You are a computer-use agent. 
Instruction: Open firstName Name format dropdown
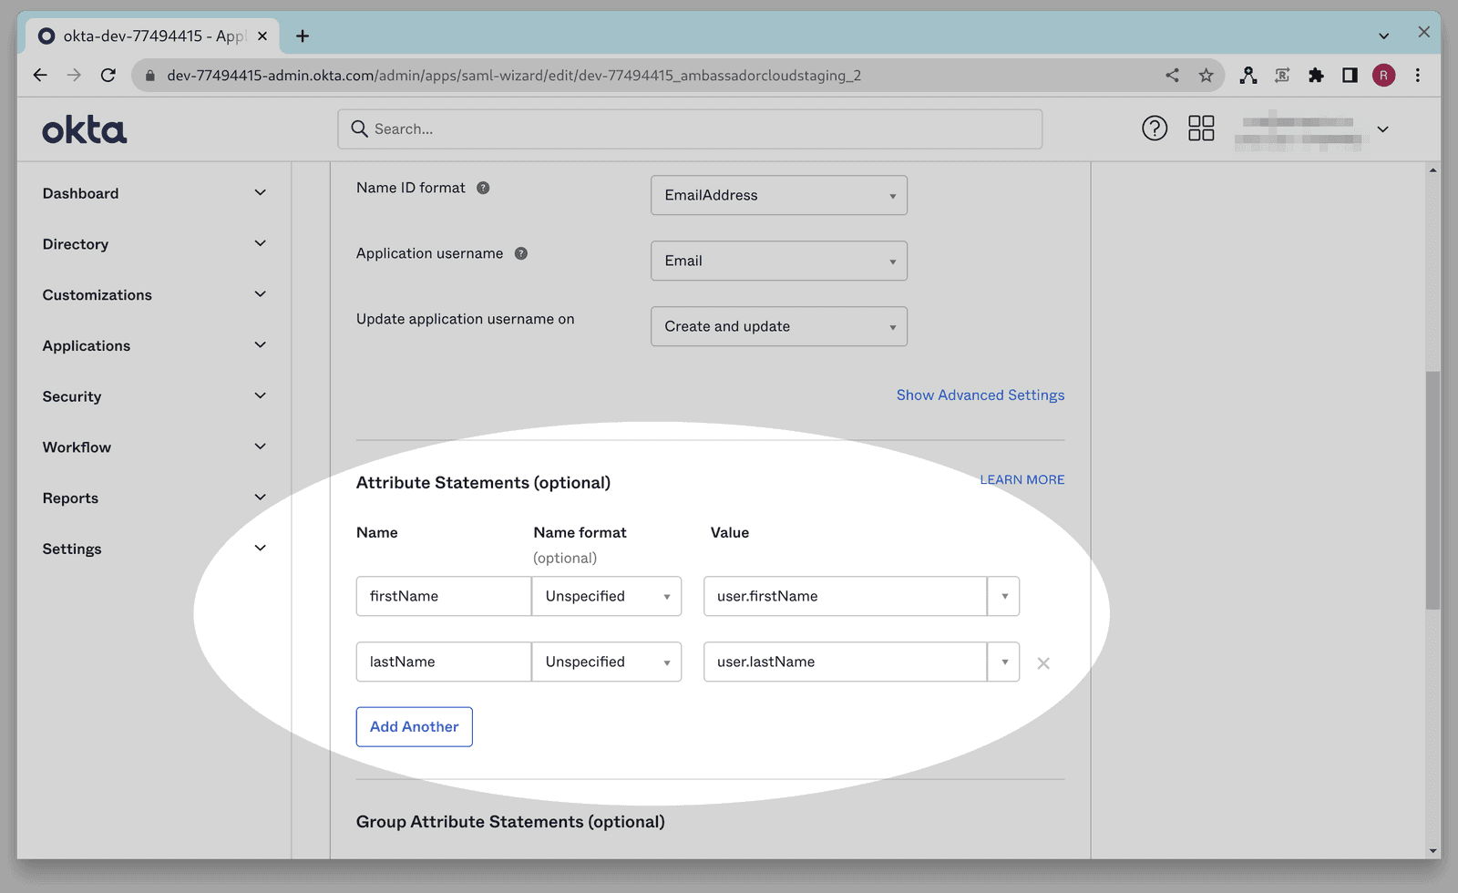[607, 596]
